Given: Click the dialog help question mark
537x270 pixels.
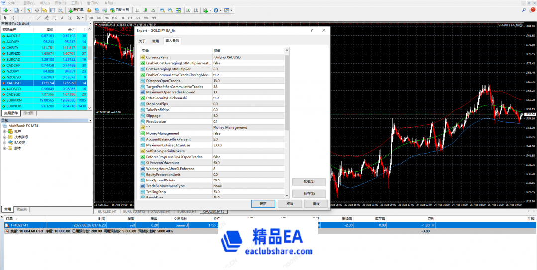Looking at the screenshot, I should pyautogui.click(x=312, y=30).
